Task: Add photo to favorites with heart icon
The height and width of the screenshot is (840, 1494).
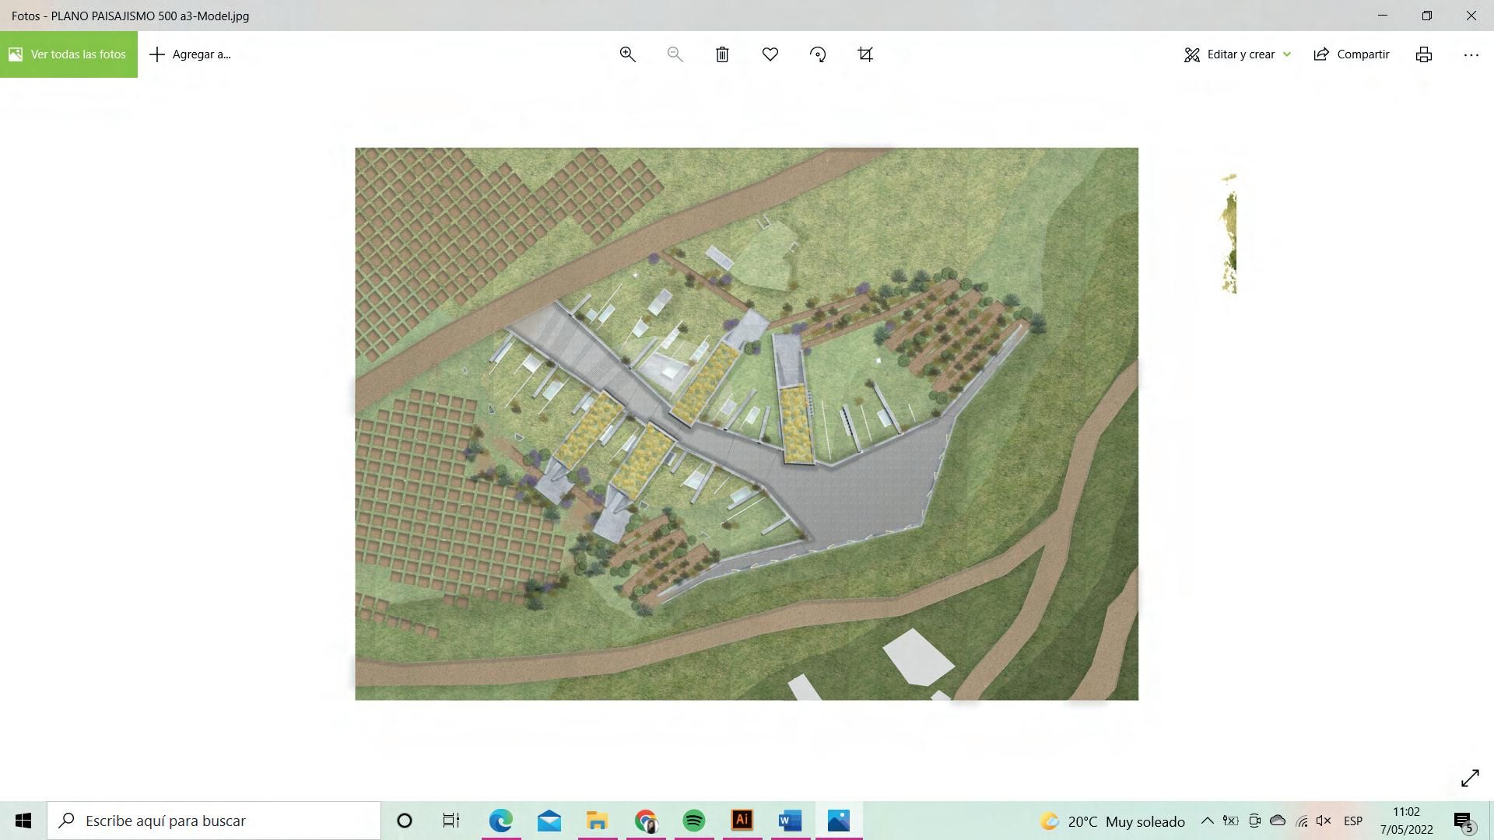Action: pyautogui.click(x=770, y=54)
